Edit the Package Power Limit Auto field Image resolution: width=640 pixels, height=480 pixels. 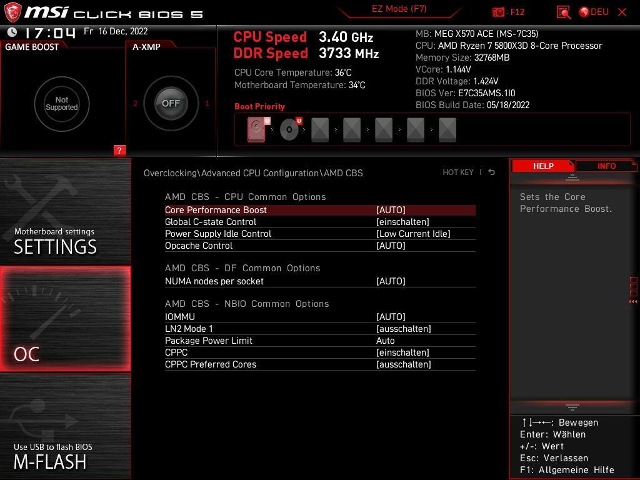[x=385, y=341]
